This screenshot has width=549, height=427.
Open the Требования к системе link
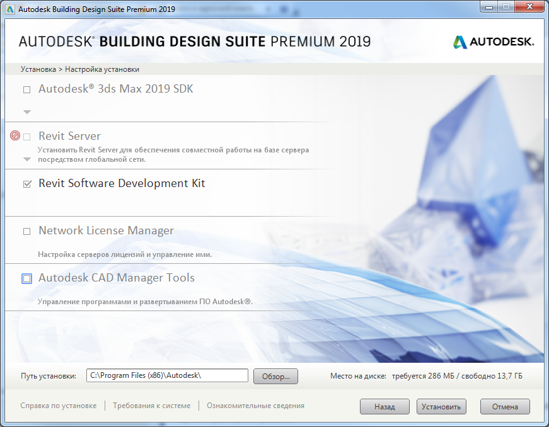(x=152, y=406)
